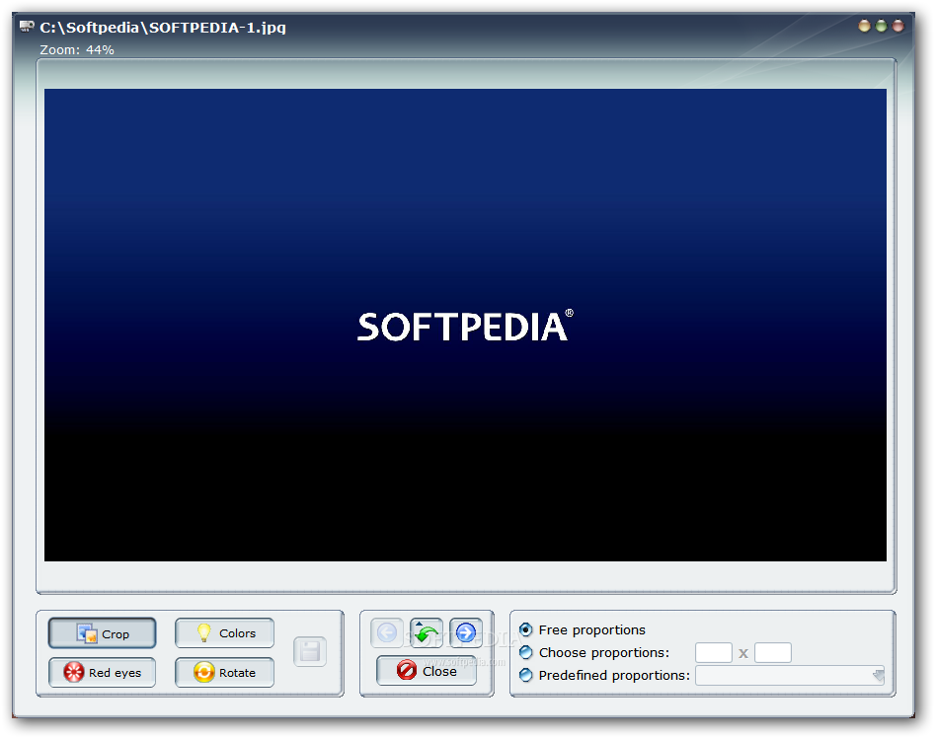
Task: Open the Colors adjustment tool
Action: click(x=225, y=633)
